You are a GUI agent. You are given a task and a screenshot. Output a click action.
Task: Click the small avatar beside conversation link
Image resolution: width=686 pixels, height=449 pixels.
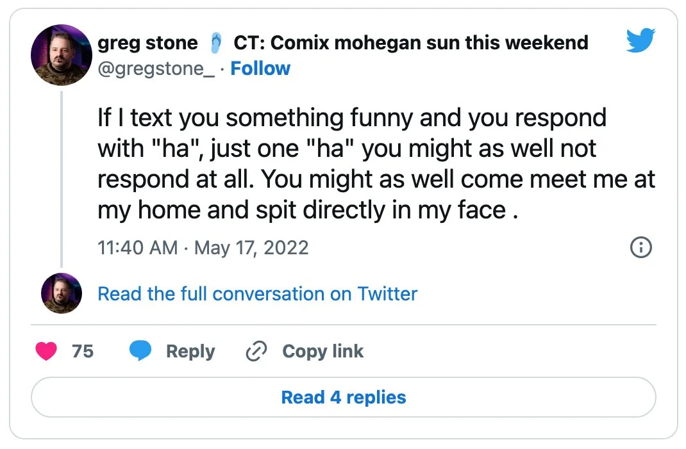tap(62, 293)
